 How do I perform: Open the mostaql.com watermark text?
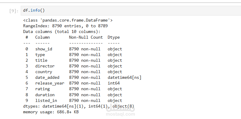pos(120,114)
